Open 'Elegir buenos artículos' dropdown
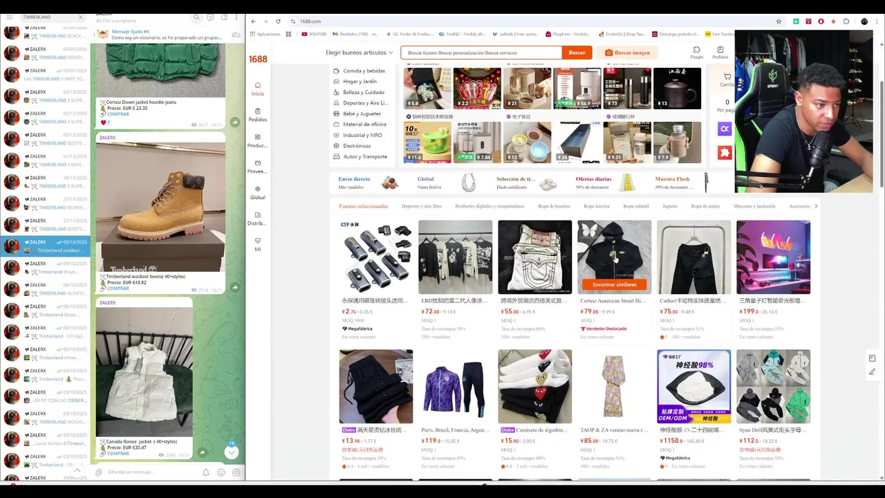The height and width of the screenshot is (498, 885). pos(359,53)
